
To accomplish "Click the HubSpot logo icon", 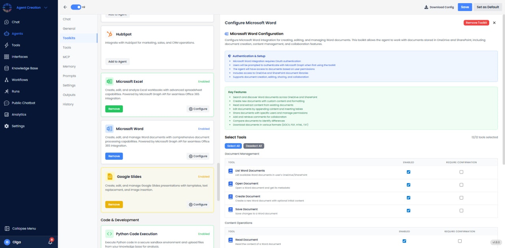I will coord(110,34).
